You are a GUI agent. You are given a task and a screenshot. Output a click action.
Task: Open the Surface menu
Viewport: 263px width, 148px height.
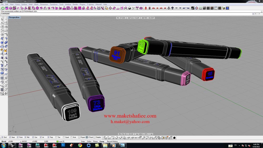[x=24, y=4]
